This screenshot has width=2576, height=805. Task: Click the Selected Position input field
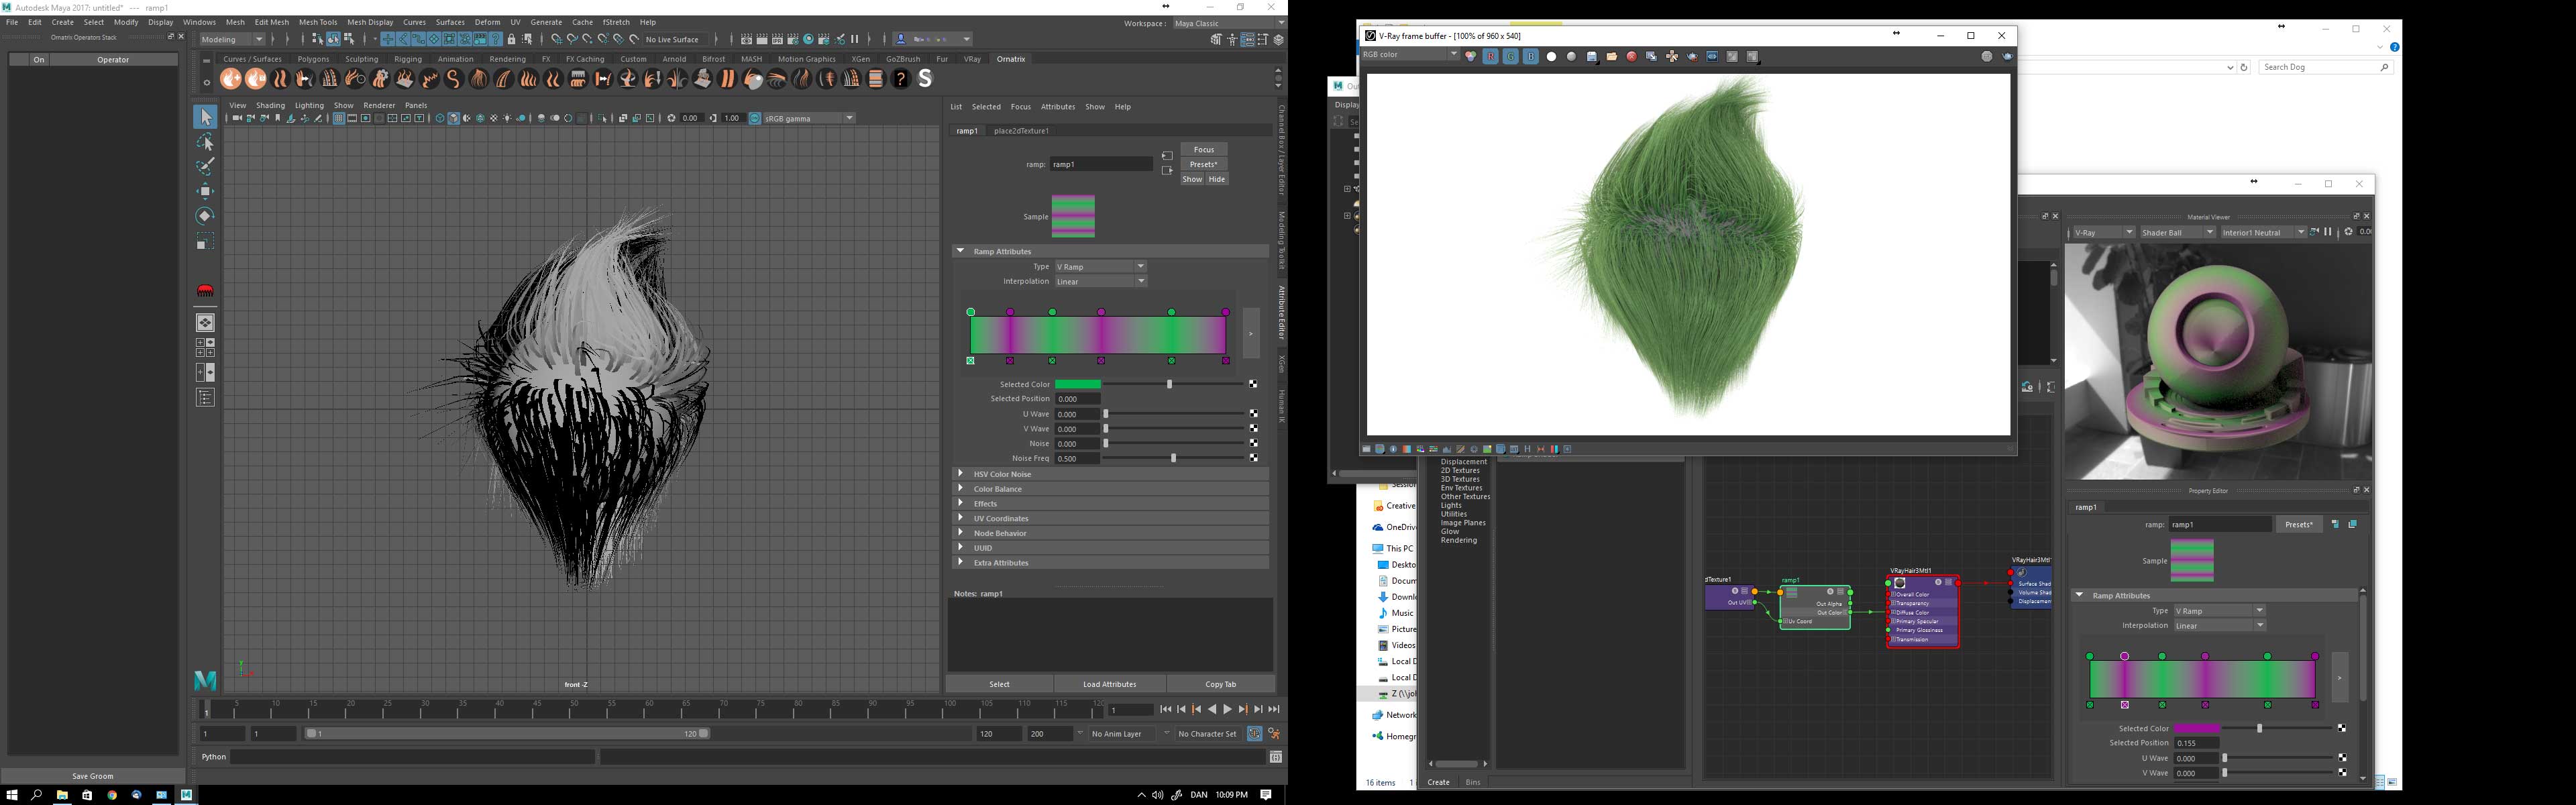point(1077,399)
